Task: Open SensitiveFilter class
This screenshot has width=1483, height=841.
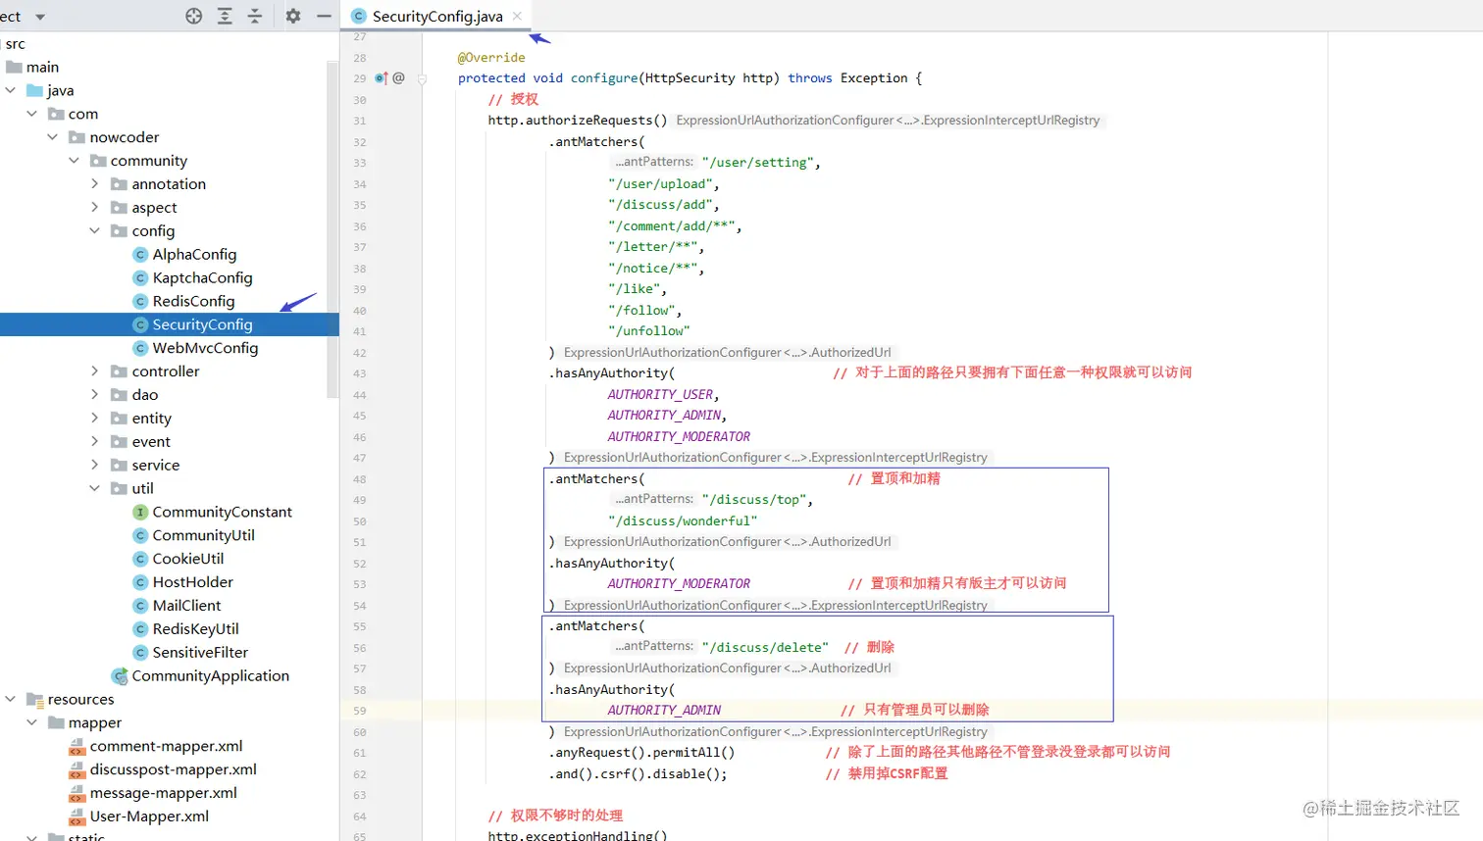Action: click(200, 653)
